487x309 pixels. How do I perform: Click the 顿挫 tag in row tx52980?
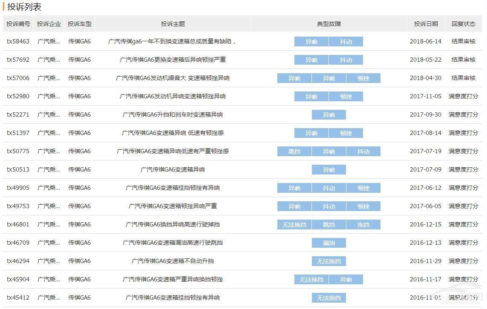point(346,97)
